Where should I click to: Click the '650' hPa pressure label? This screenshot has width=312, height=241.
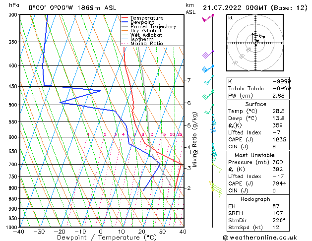(14, 151)
